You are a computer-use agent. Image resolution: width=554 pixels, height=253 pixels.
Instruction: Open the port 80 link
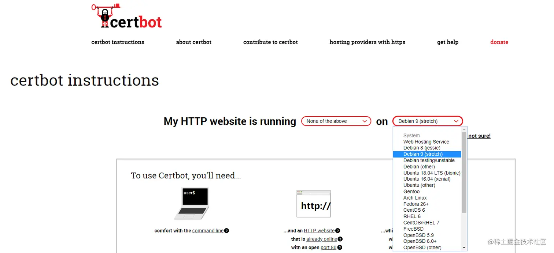(x=329, y=248)
